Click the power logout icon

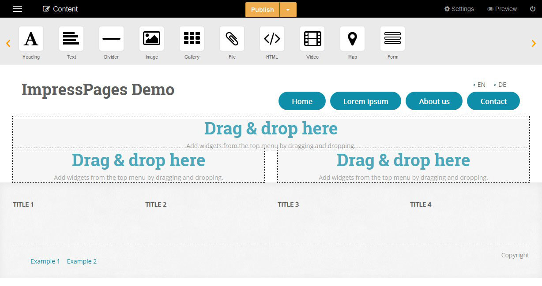click(532, 9)
